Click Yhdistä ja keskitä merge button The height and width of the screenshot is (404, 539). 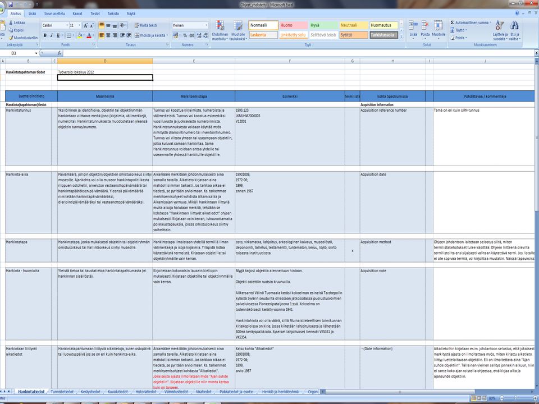pos(151,35)
